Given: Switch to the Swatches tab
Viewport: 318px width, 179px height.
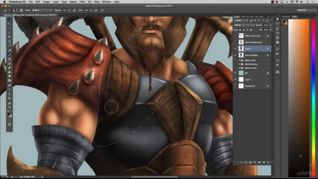Looking at the screenshot, I should point(286,16).
